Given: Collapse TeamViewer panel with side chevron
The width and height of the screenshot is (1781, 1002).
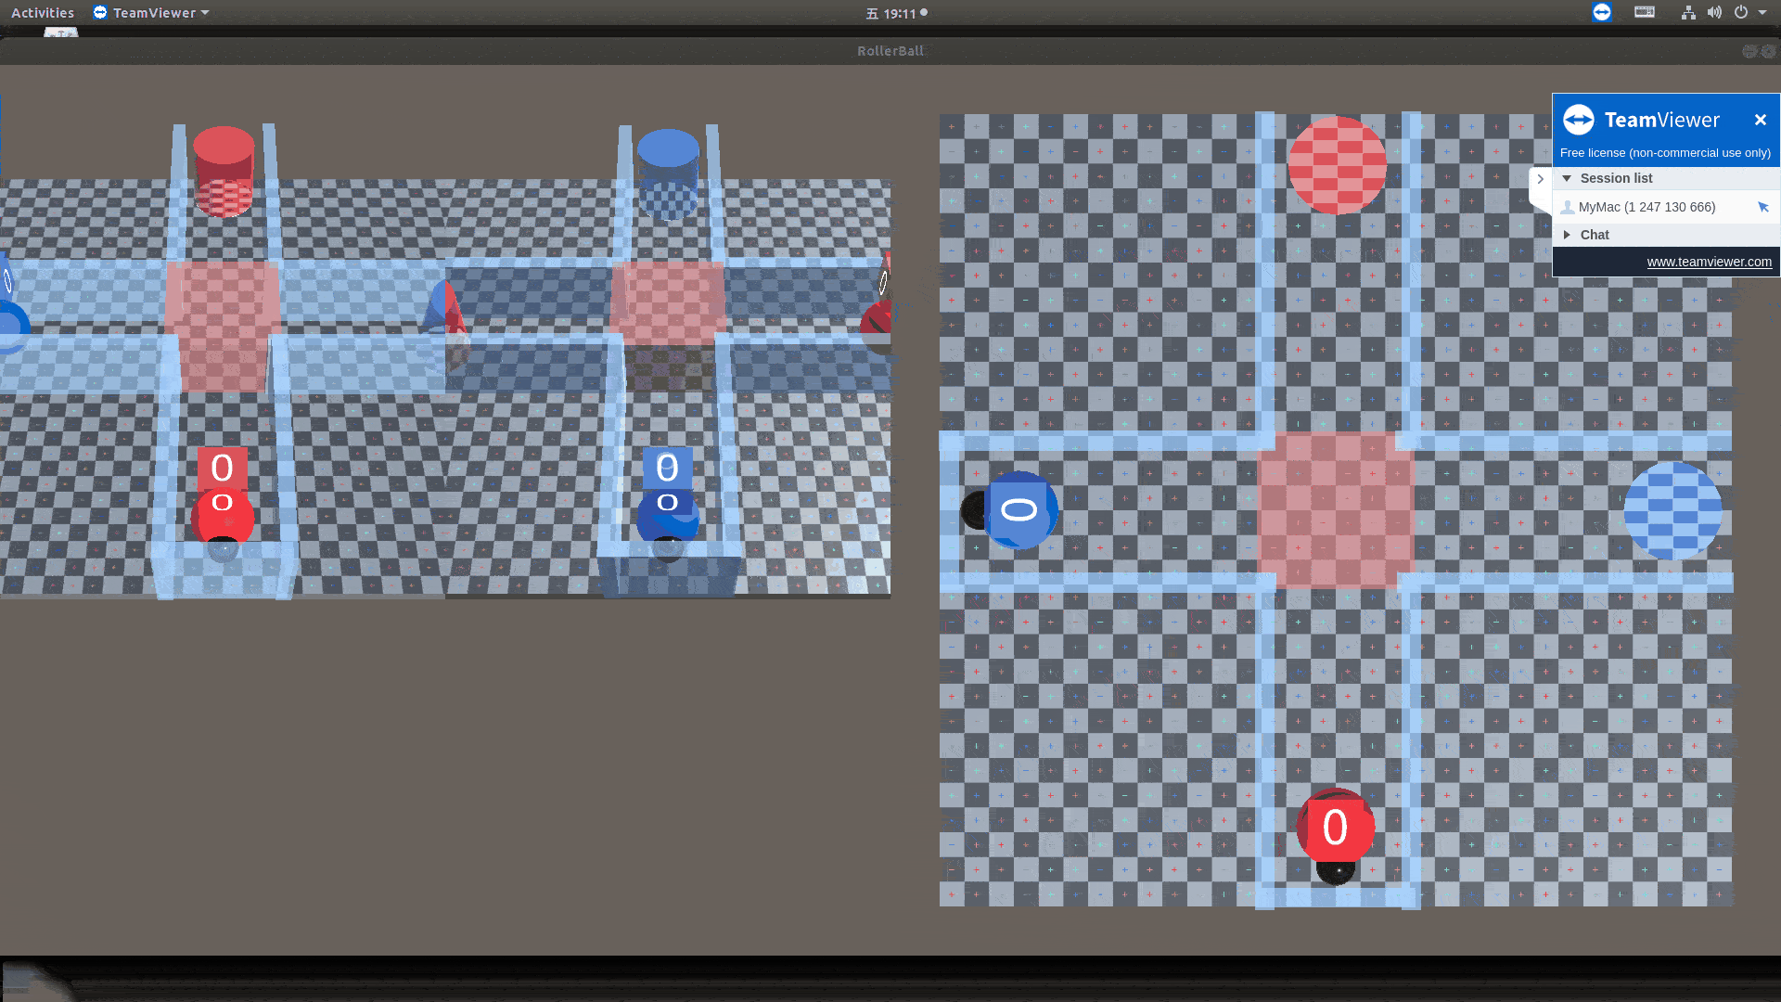Looking at the screenshot, I should (x=1540, y=179).
